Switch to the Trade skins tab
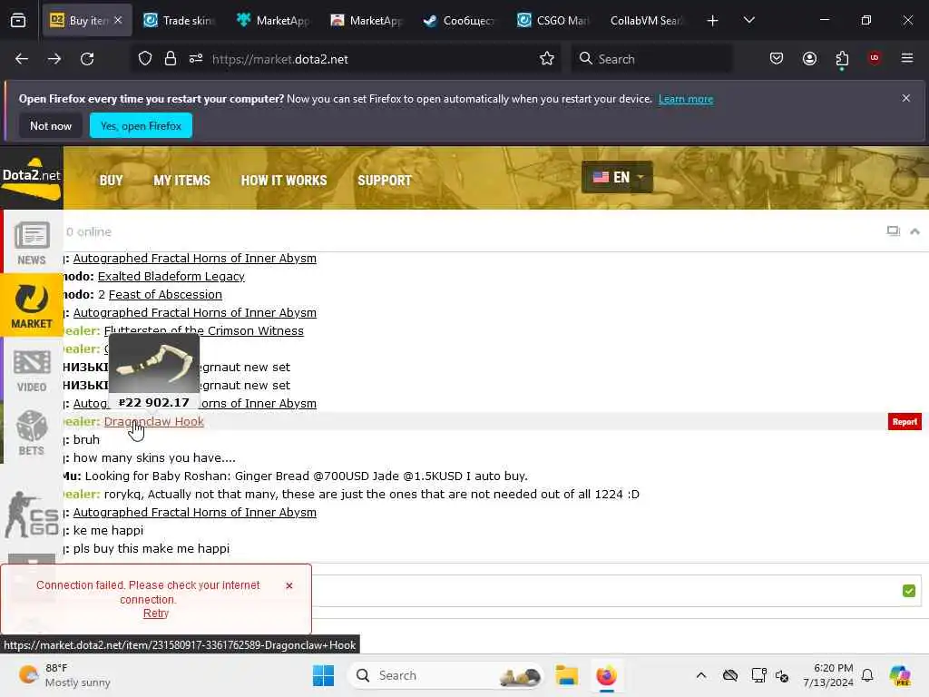Image resolution: width=929 pixels, height=697 pixels. 181,21
